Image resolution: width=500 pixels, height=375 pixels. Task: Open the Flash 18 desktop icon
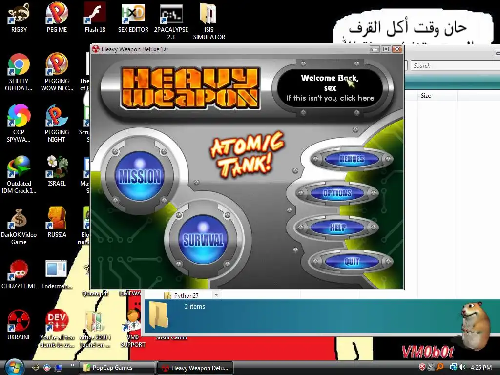(x=95, y=18)
